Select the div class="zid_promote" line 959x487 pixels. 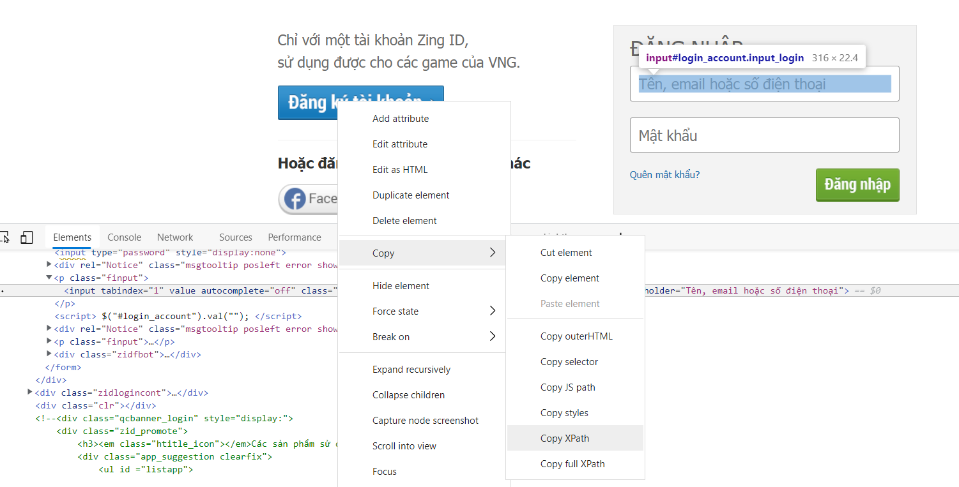122,431
